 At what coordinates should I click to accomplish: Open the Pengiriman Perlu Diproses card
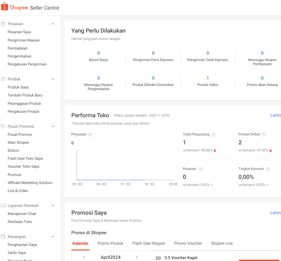pos(153,56)
